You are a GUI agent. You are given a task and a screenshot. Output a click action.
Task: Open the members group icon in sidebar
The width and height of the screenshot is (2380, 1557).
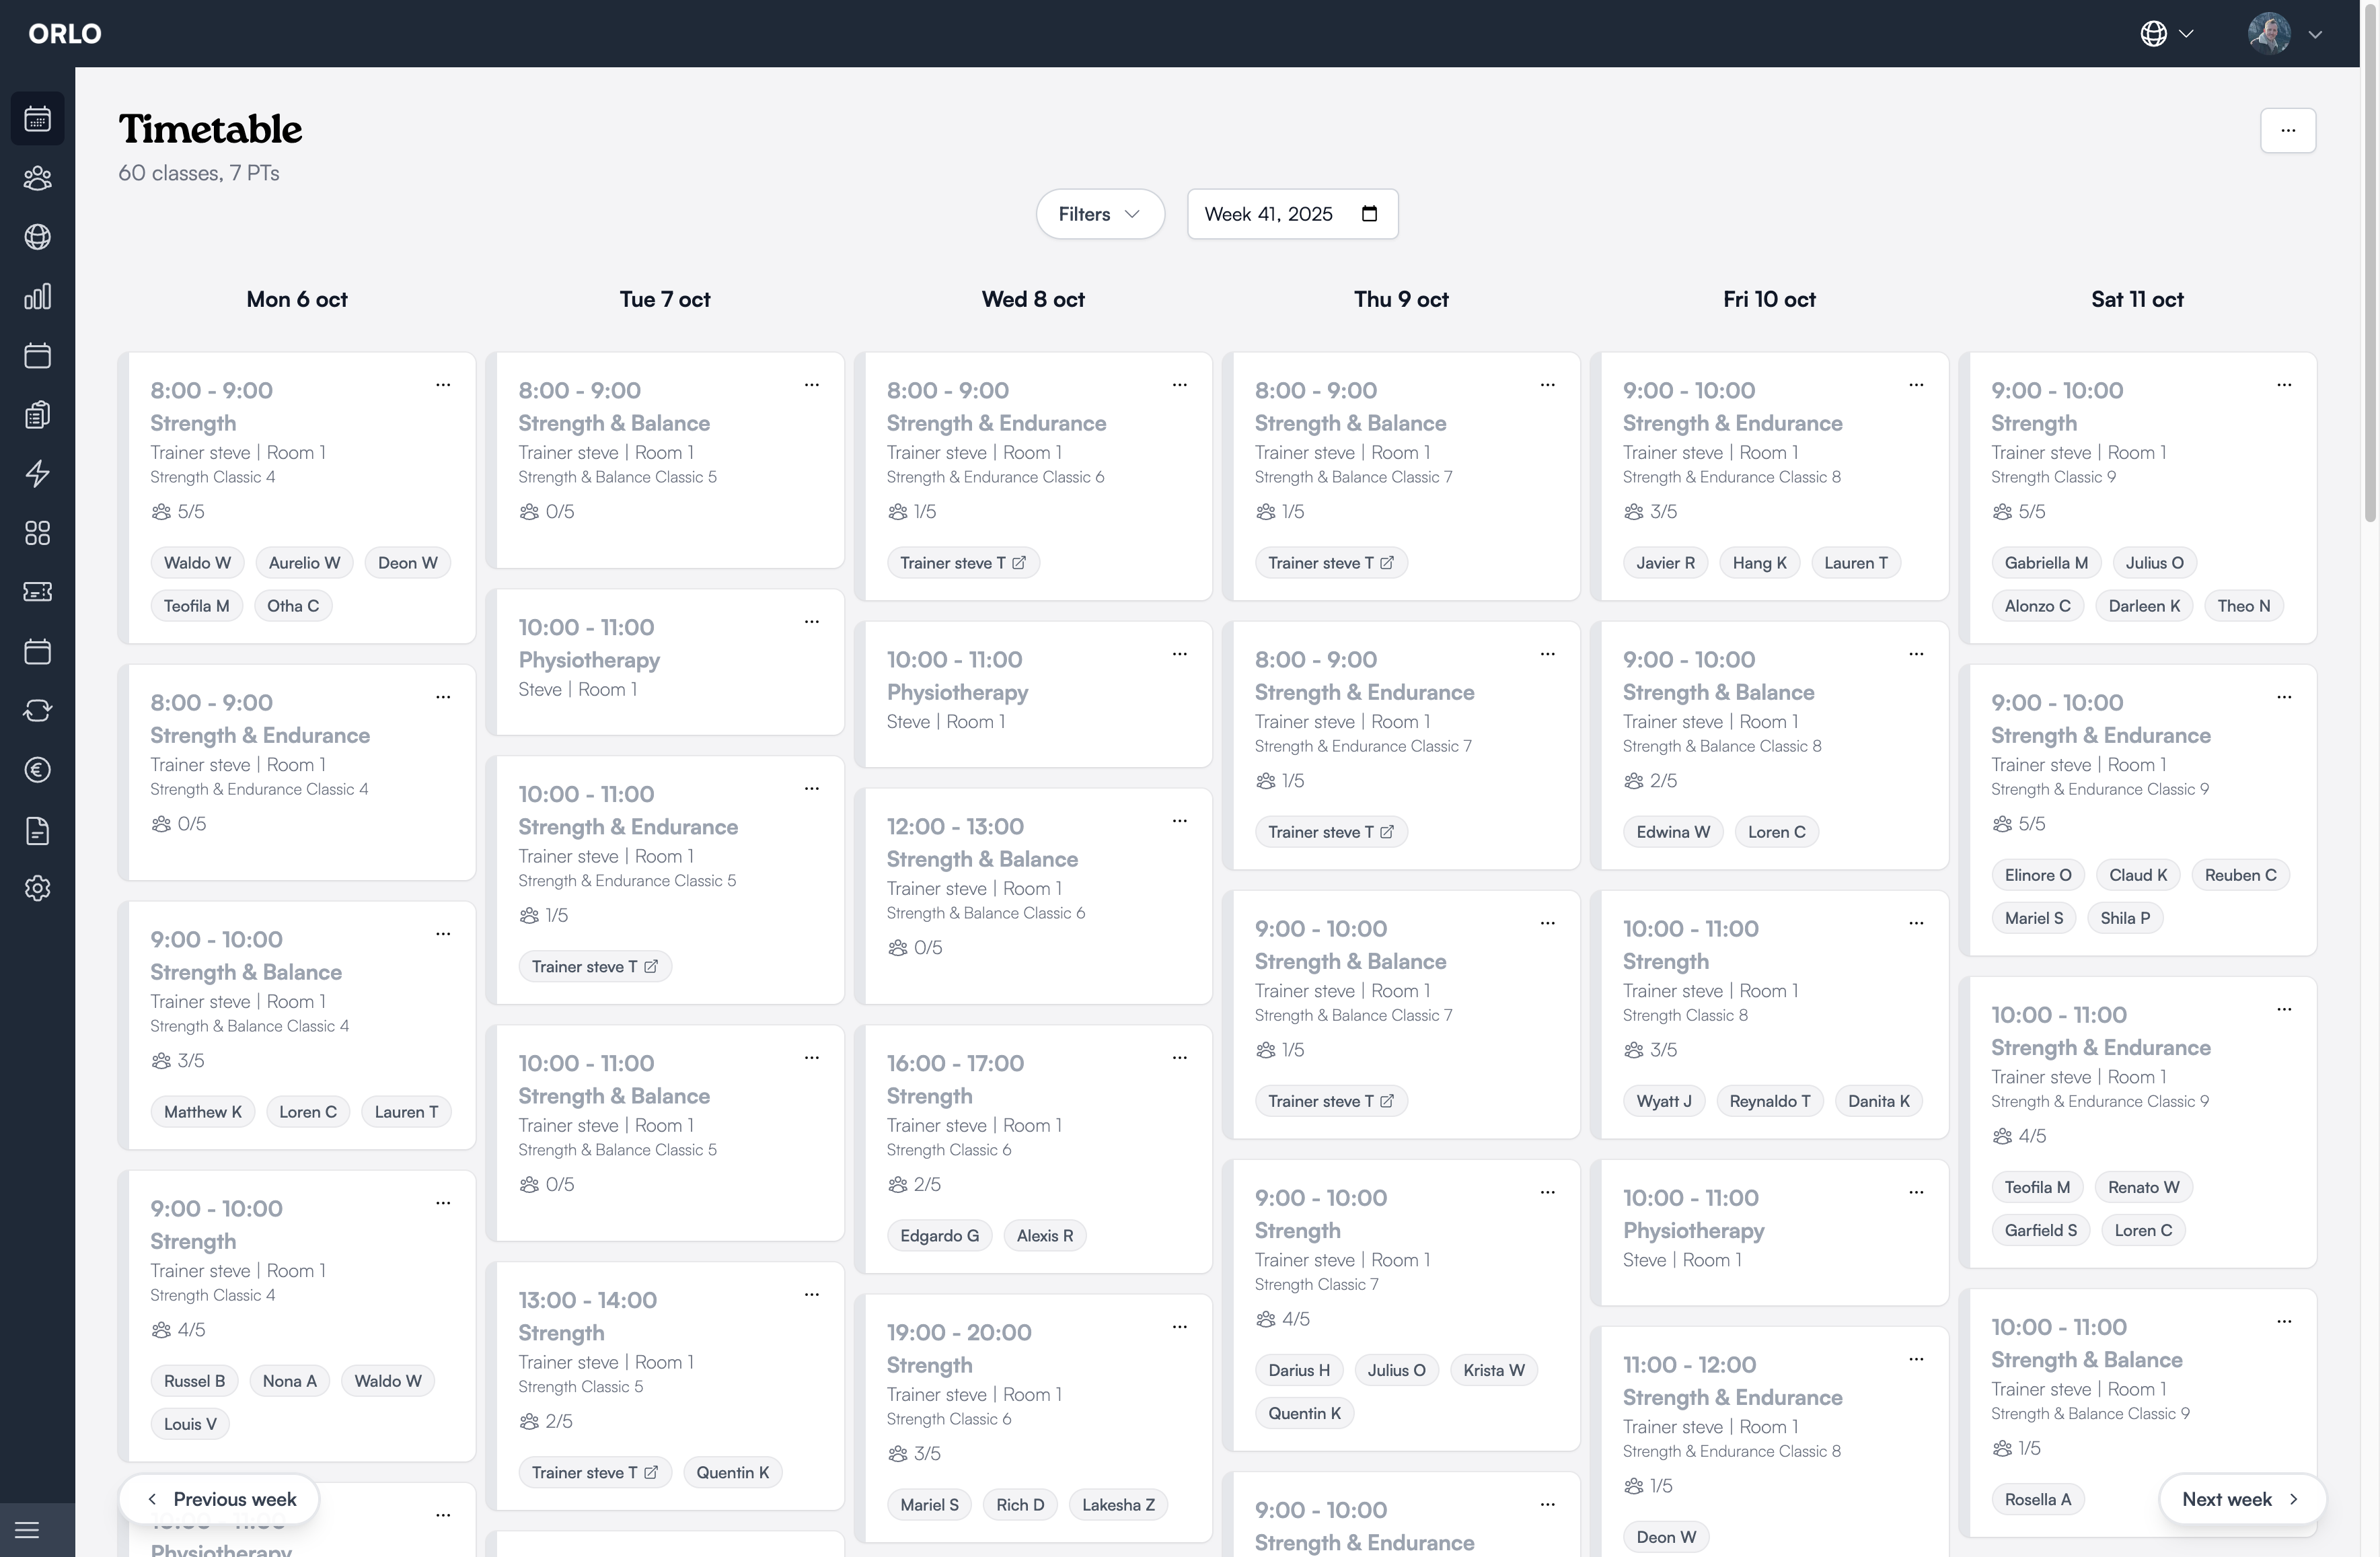point(37,178)
